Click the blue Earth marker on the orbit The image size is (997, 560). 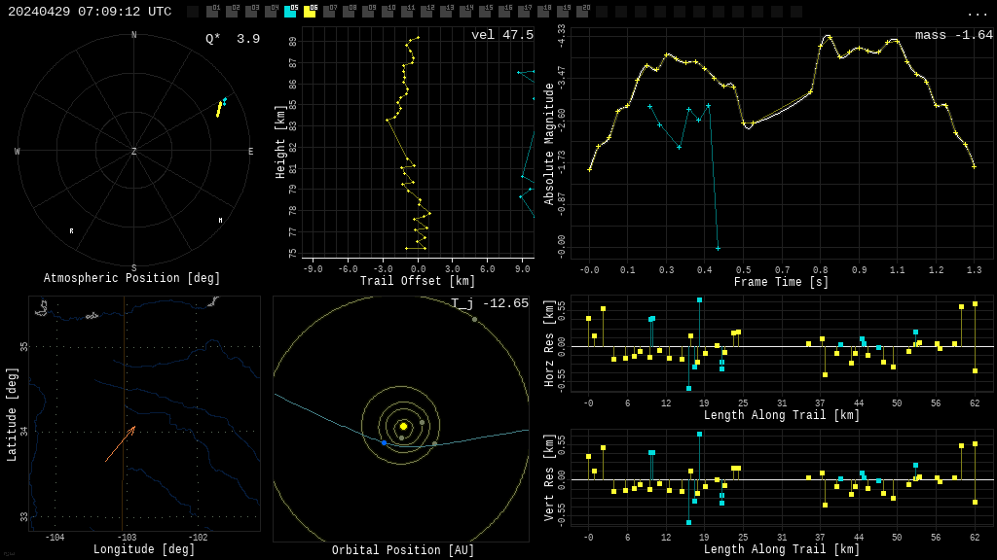click(384, 442)
